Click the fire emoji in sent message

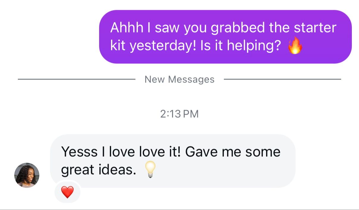295,46
